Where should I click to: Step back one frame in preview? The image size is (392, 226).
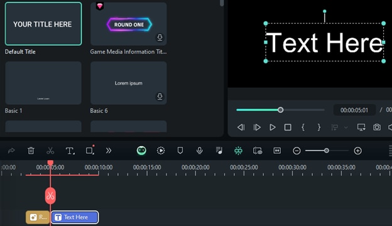pos(241,127)
